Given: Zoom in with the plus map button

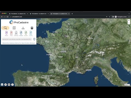Looking at the screenshot, I should tap(129, 20).
